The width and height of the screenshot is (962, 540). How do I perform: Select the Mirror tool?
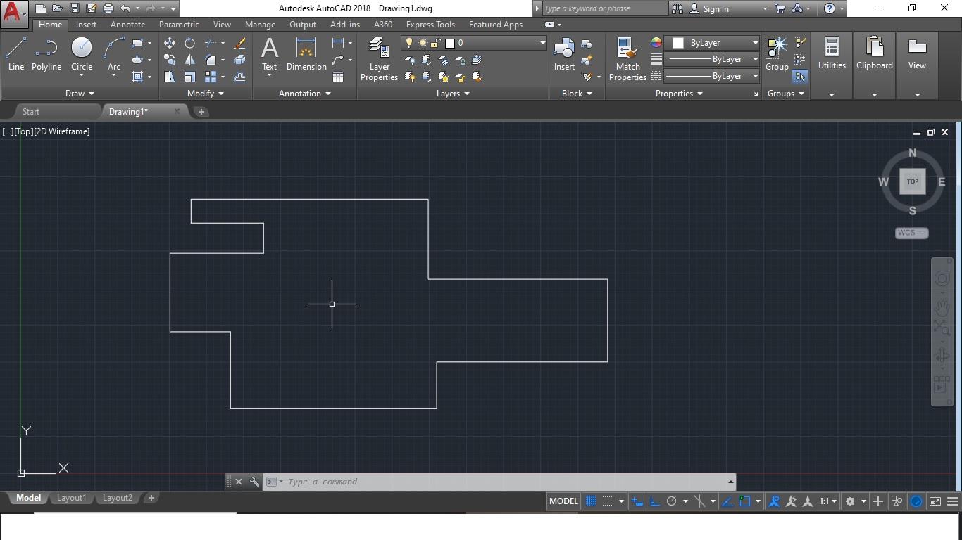[189, 60]
